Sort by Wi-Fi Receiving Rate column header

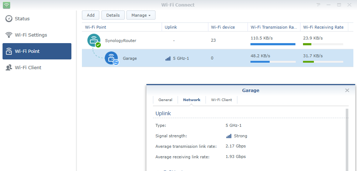click(x=324, y=27)
